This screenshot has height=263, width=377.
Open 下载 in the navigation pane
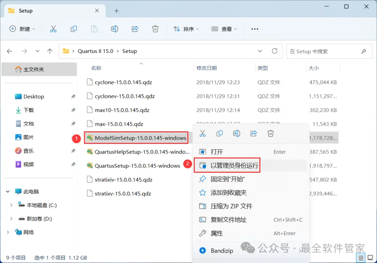(x=28, y=110)
